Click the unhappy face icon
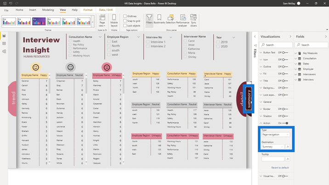The width and height of the screenshot is (329, 185). point(107,67)
